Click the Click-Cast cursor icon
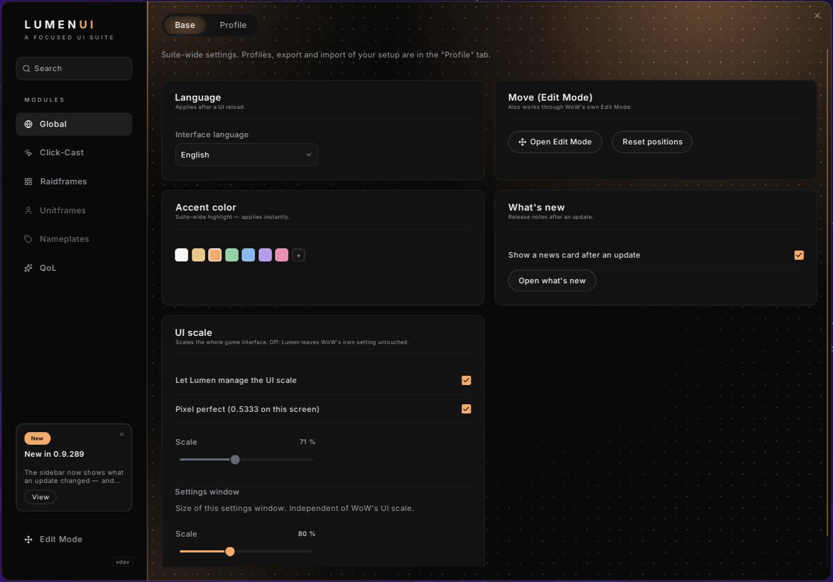 click(x=28, y=153)
